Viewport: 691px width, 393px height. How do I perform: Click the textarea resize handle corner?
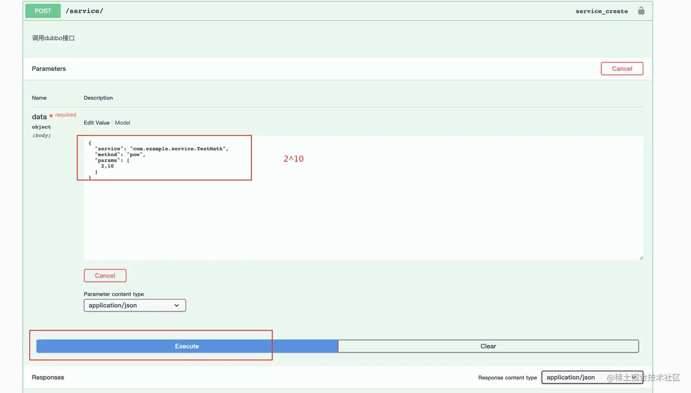coord(641,258)
